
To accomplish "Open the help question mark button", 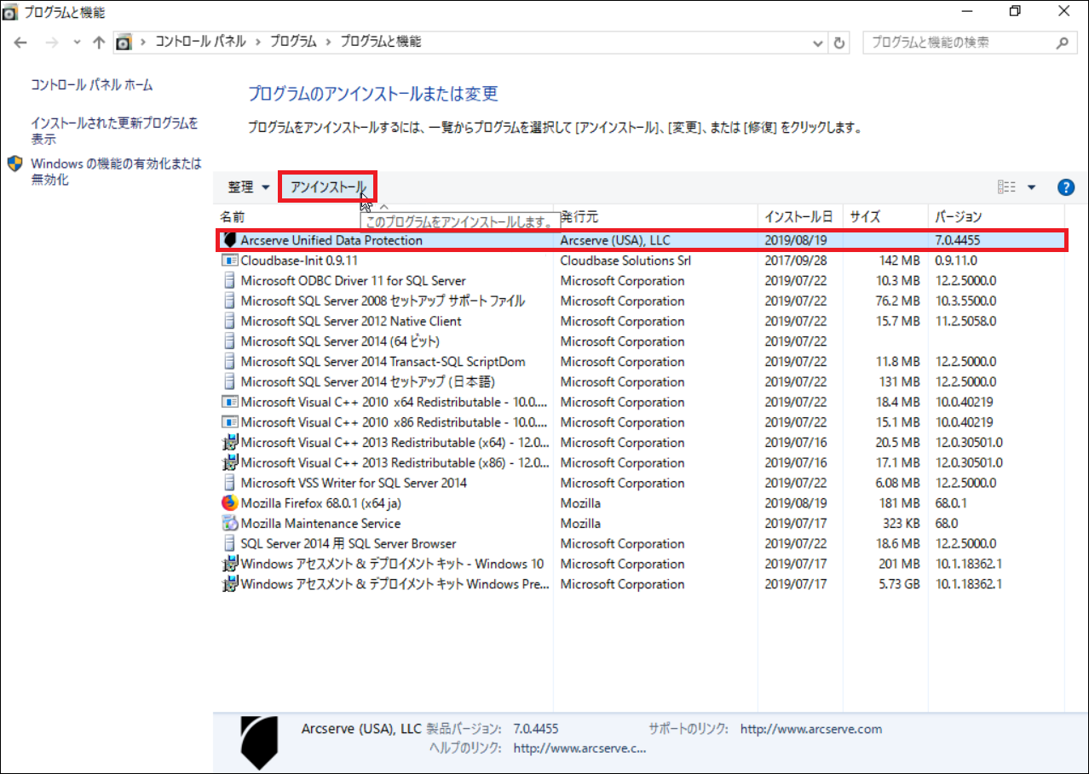I will click(1065, 187).
